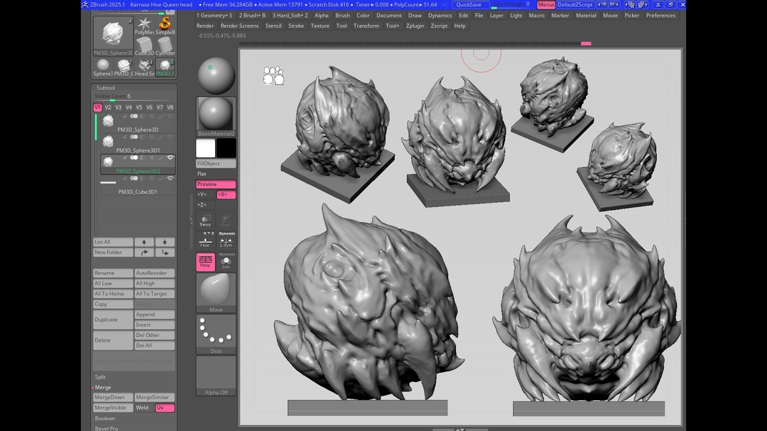Select the SimpleBrush tool icon
This screenshot has height=431, width=767.
tap(165, 25)
